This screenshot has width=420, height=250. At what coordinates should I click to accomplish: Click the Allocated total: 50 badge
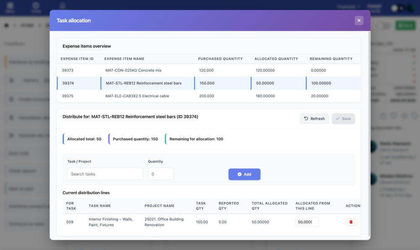[84, 139]
